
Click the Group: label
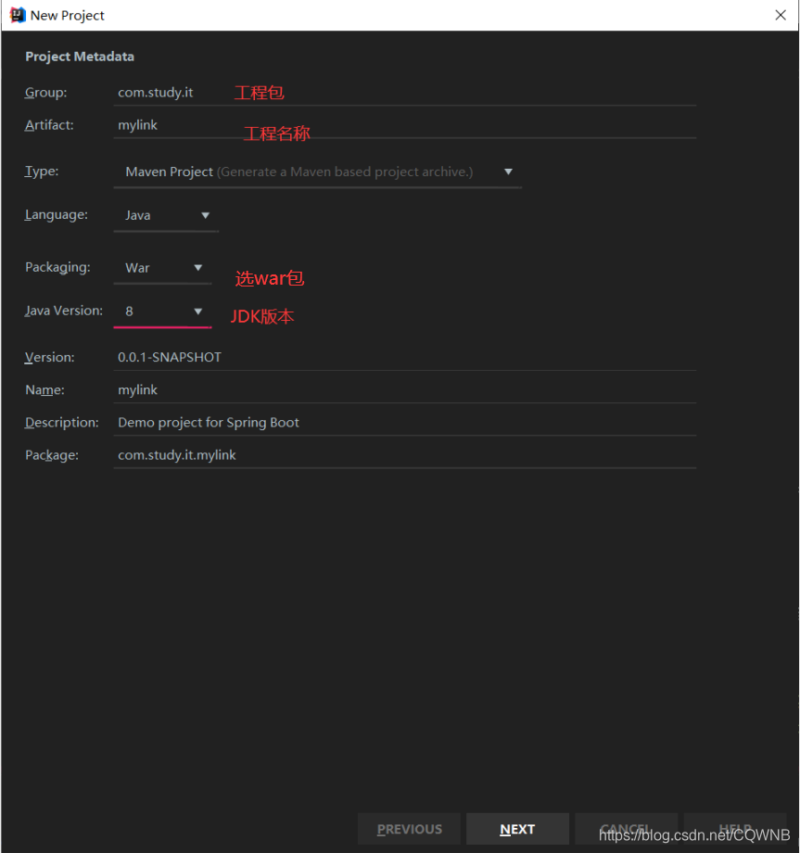pos(45,93)
